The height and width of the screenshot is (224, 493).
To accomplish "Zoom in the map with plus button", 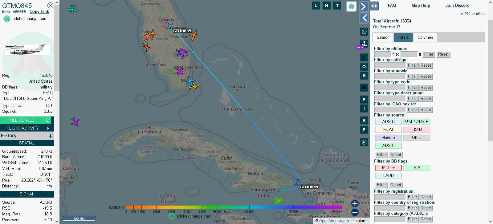I will [355, 203].
